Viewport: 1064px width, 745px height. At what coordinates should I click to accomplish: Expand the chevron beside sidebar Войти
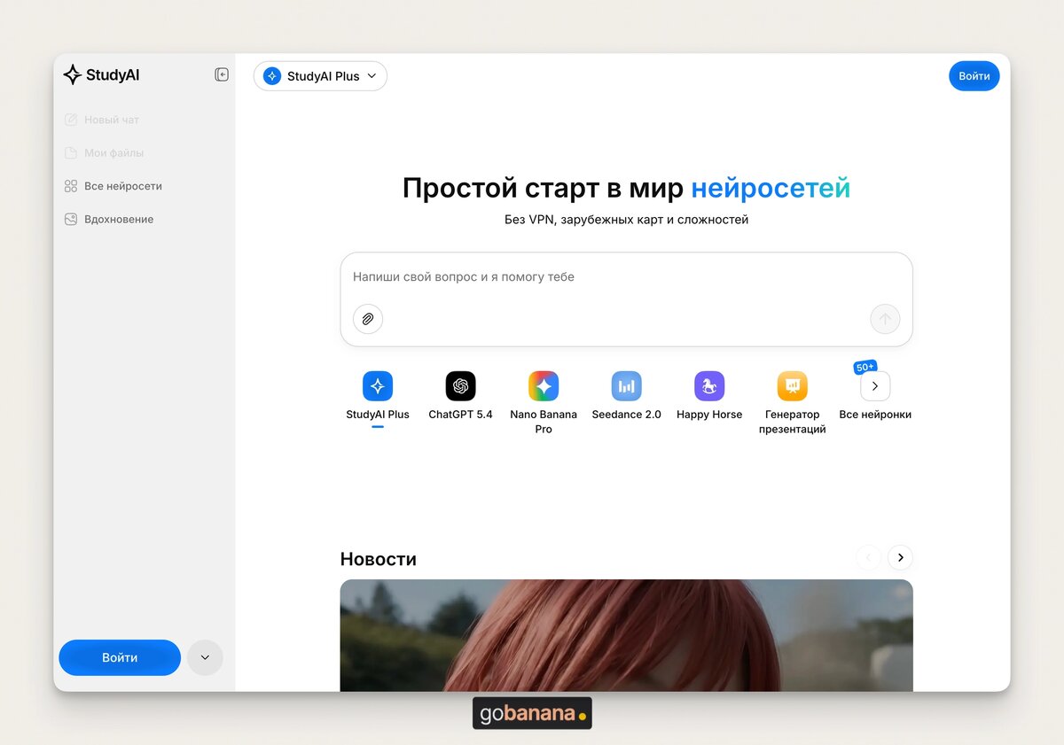[205, 657]
